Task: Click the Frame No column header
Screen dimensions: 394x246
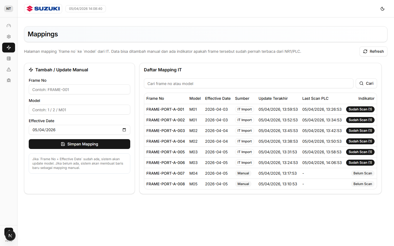Action: click(x=155, y=98)
